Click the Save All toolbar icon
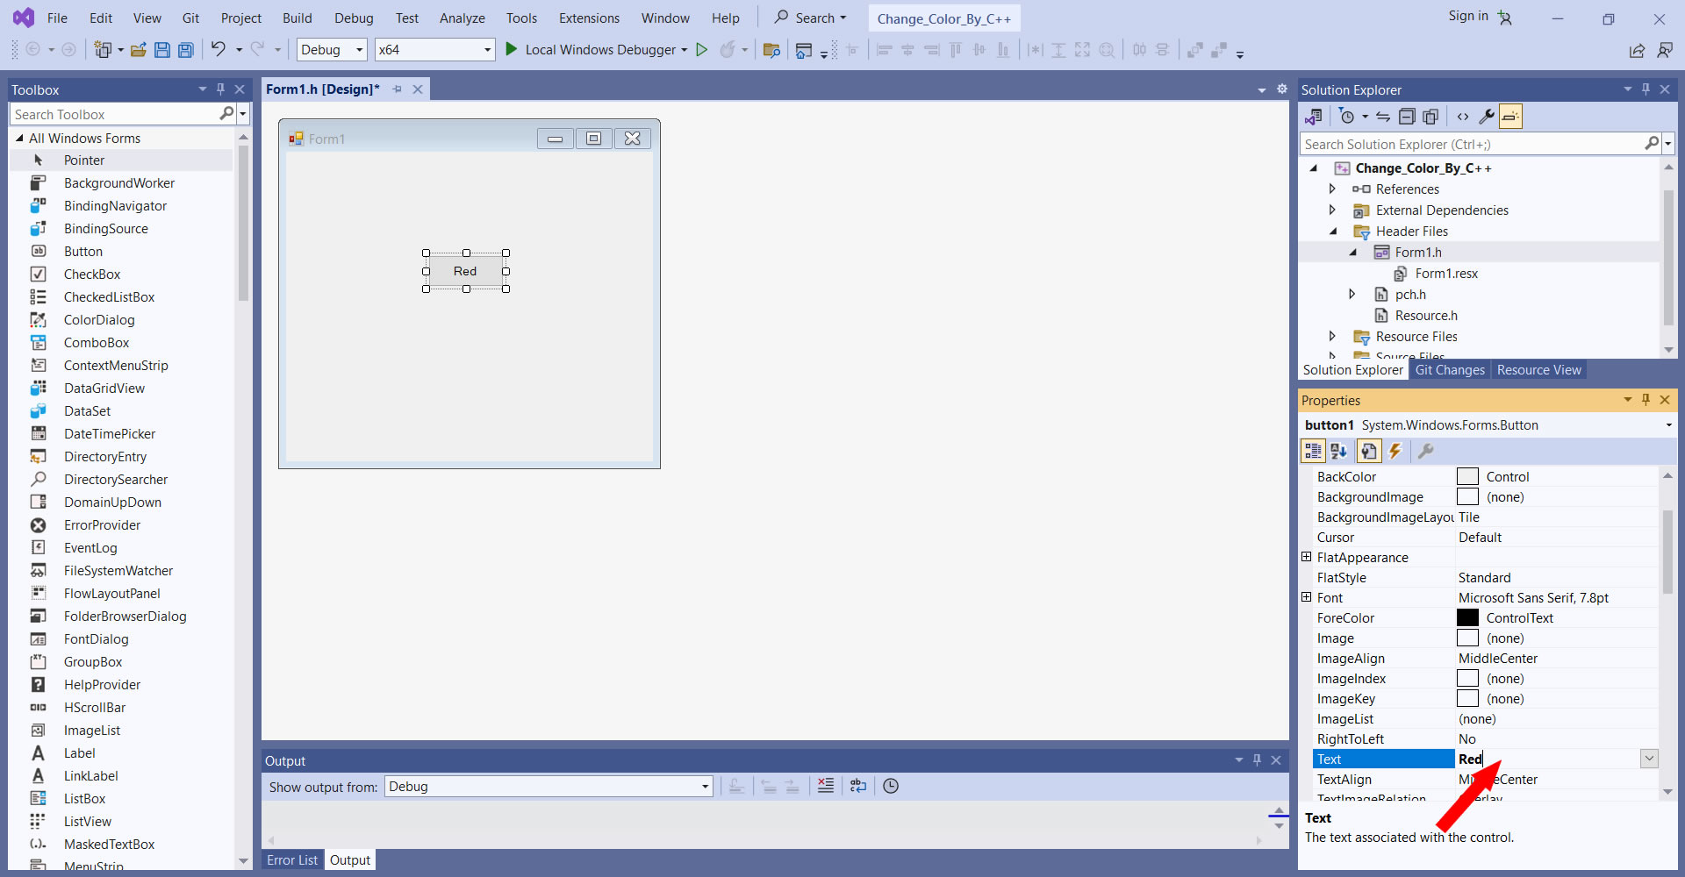Viewport: 1685px width, 877px height. [x=186, y=50]
